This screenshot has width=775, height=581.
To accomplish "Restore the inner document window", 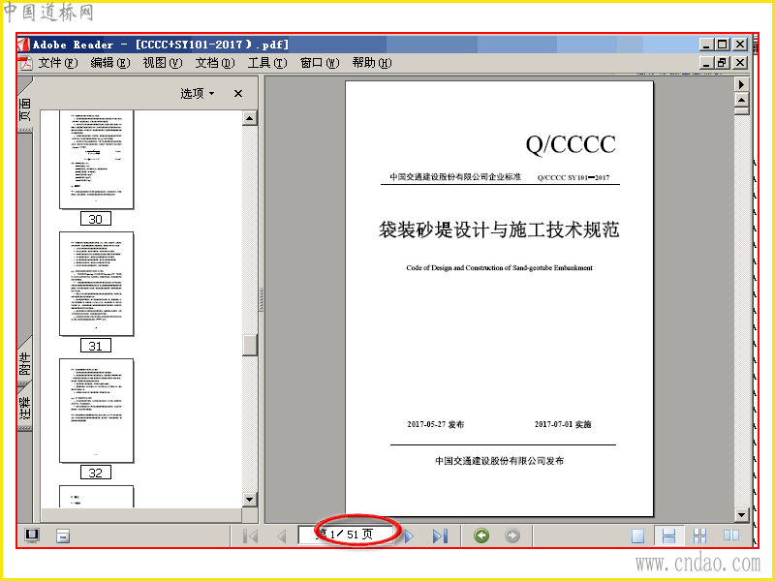I will point(722,63).
